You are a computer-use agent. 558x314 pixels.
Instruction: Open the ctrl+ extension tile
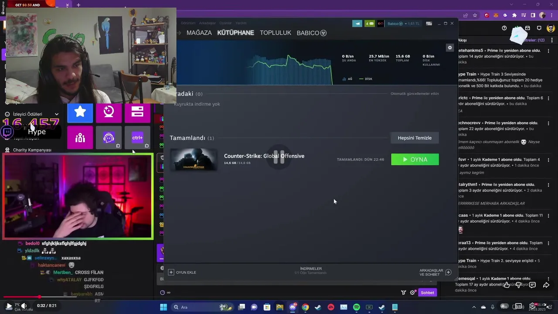137,138
